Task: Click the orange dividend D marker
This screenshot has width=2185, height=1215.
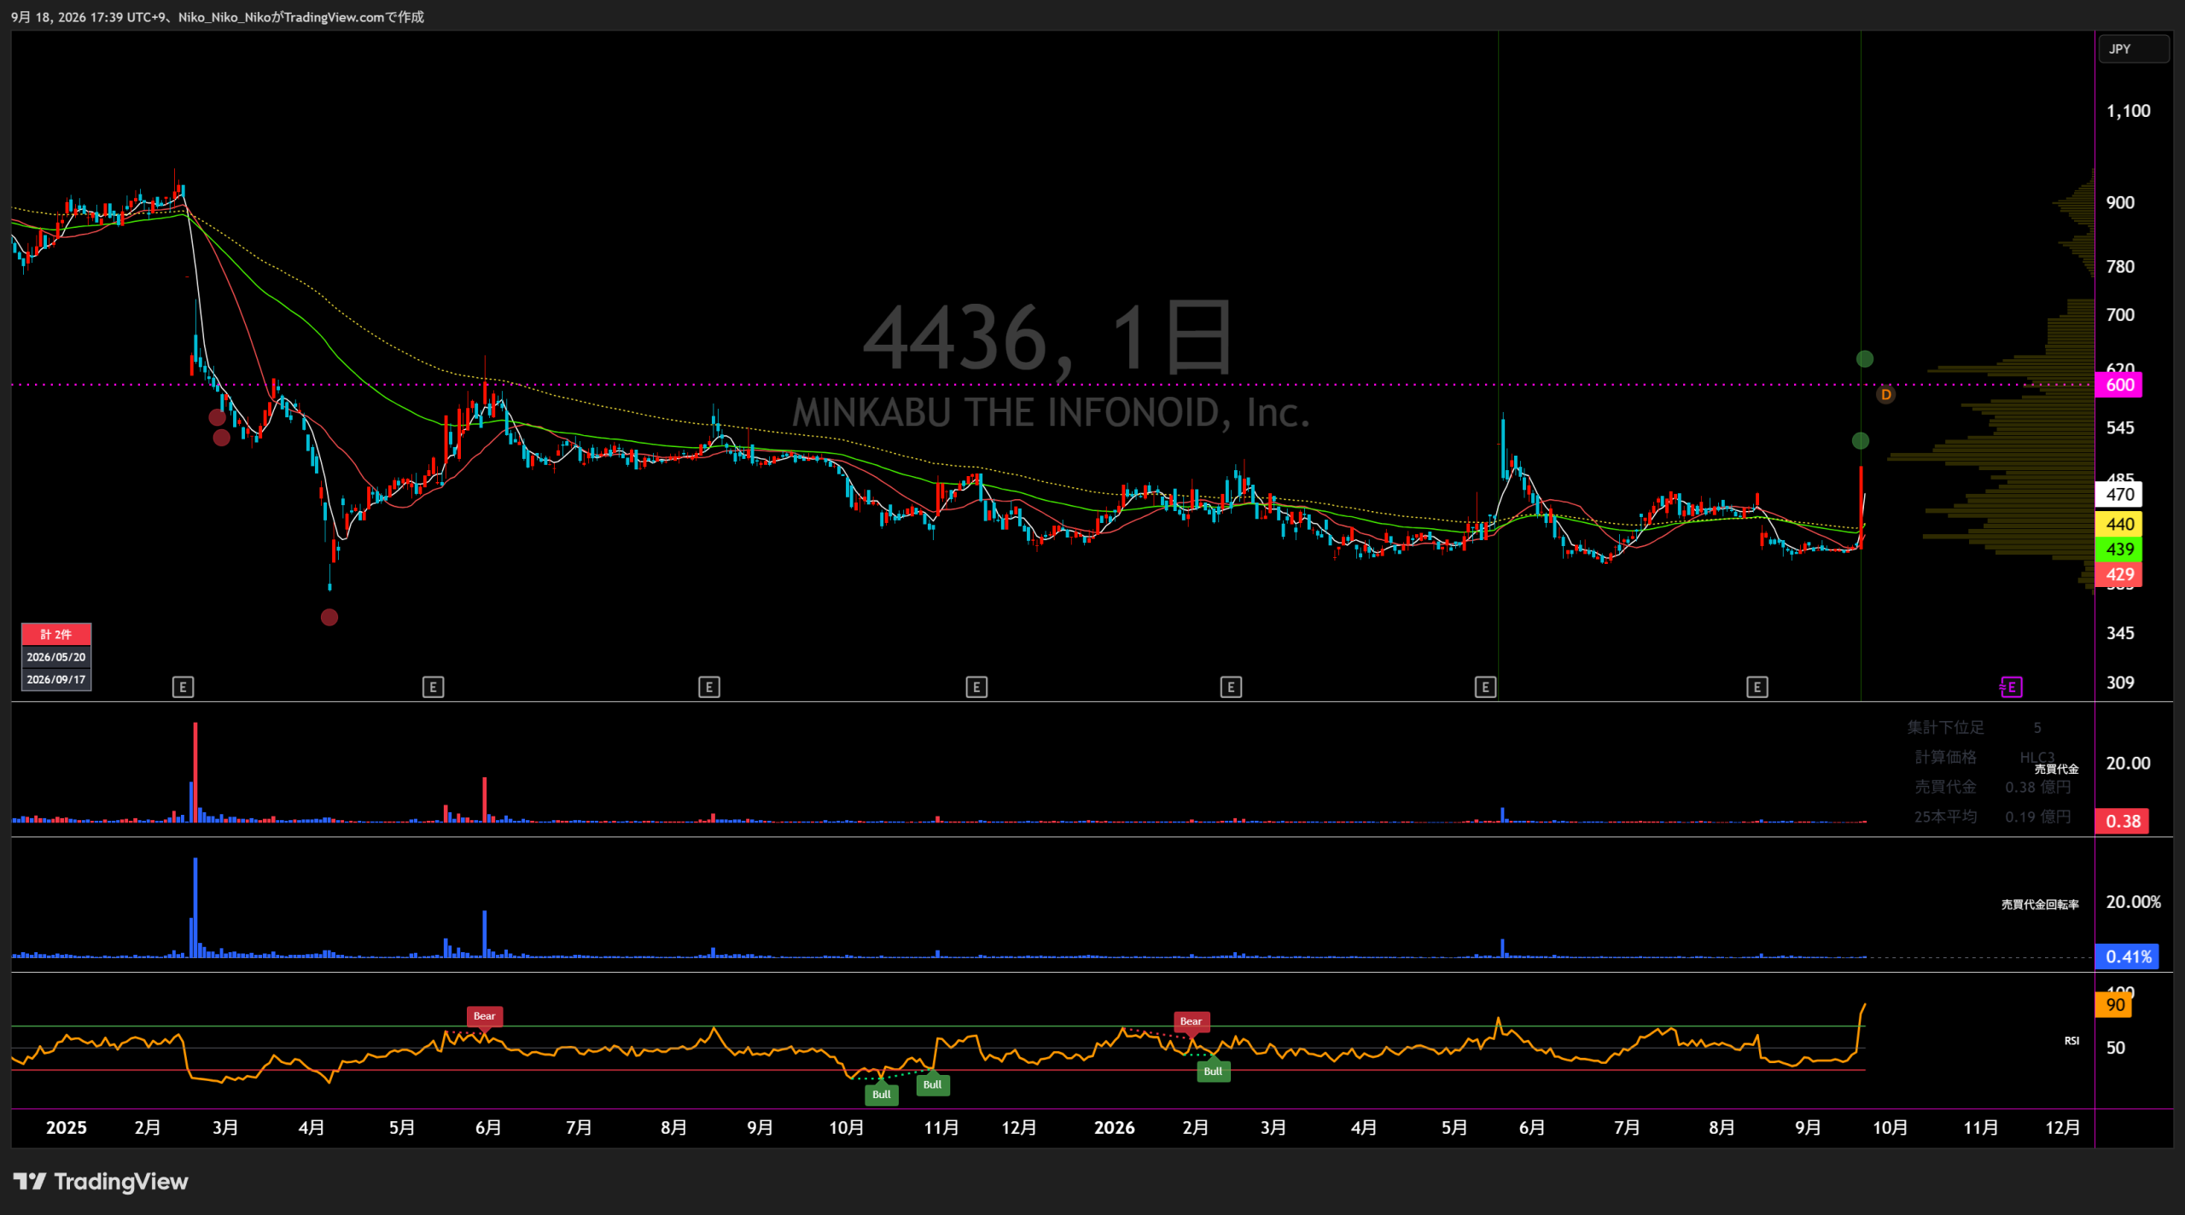Action: pos(1885,394)
